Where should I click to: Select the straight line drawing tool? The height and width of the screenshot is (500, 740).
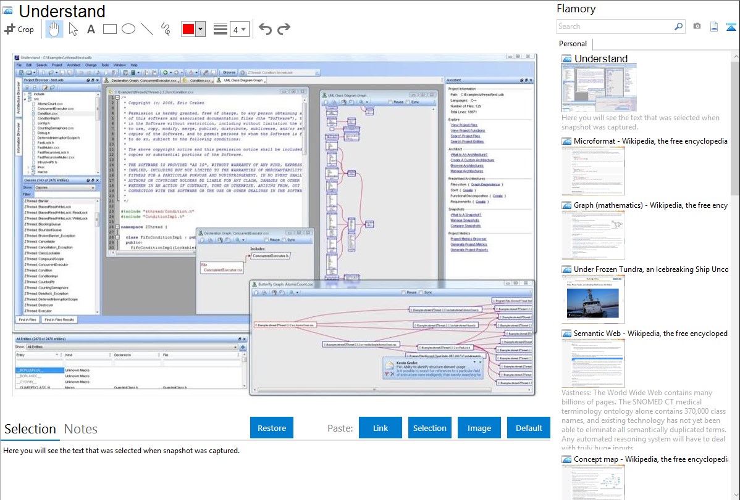click(147, 29)
